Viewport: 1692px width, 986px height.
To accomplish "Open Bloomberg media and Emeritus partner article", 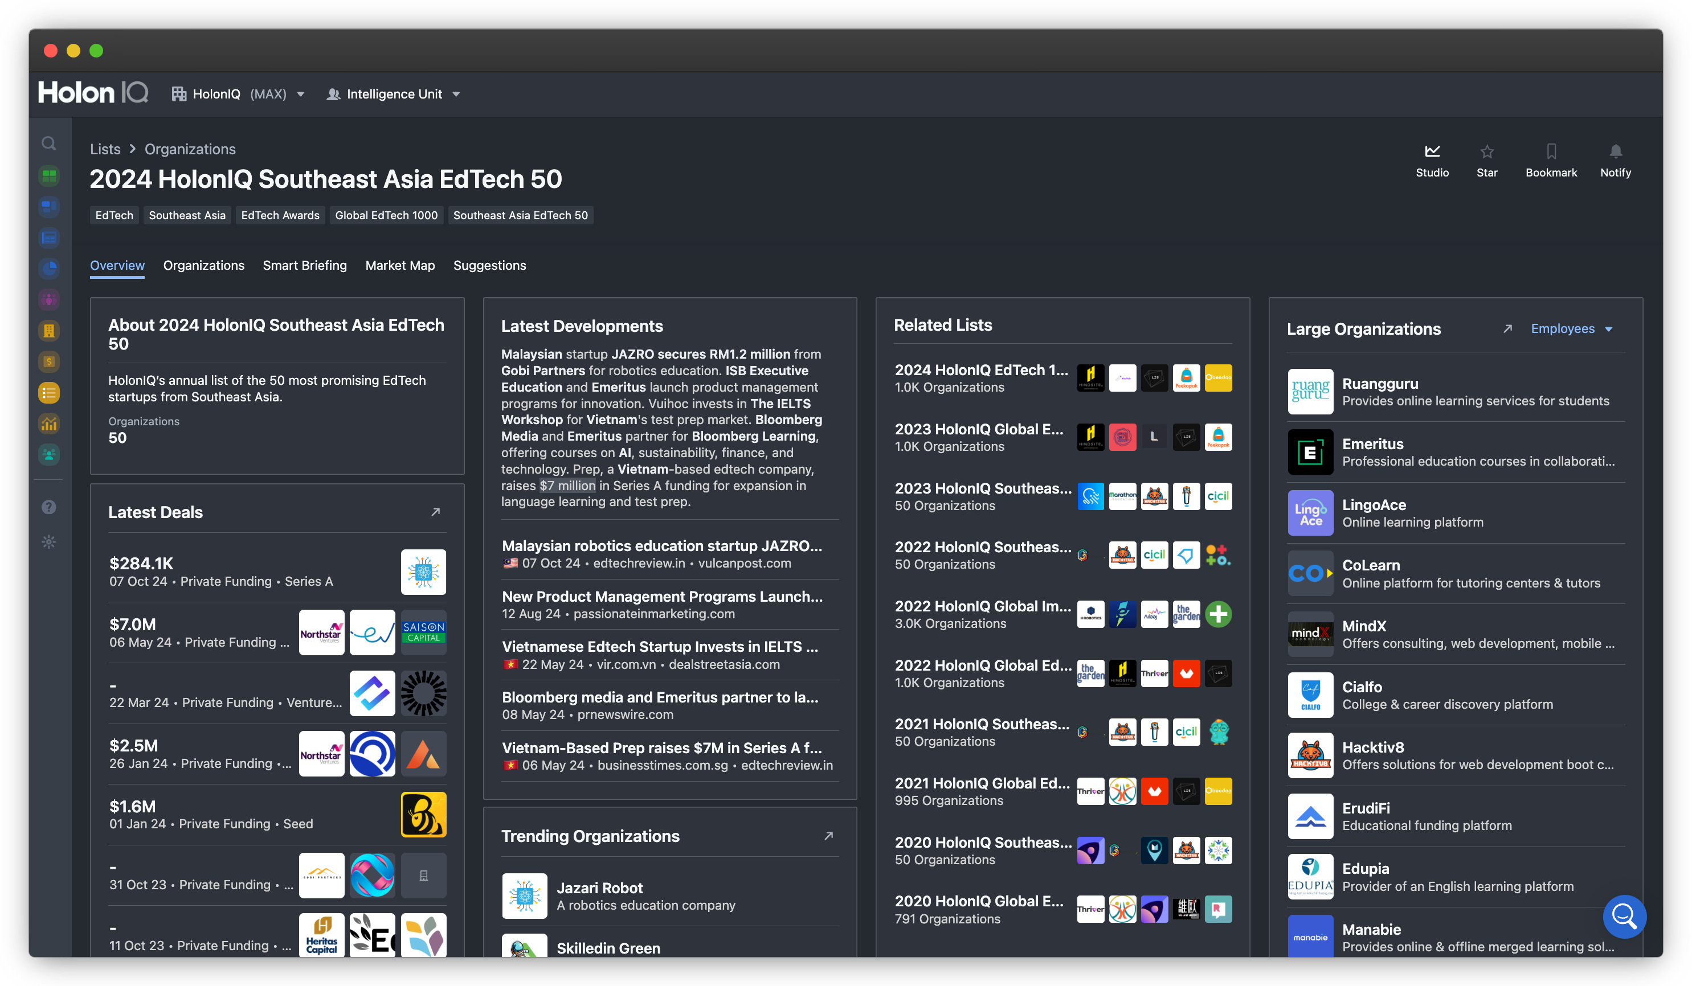I will point(669,705).
